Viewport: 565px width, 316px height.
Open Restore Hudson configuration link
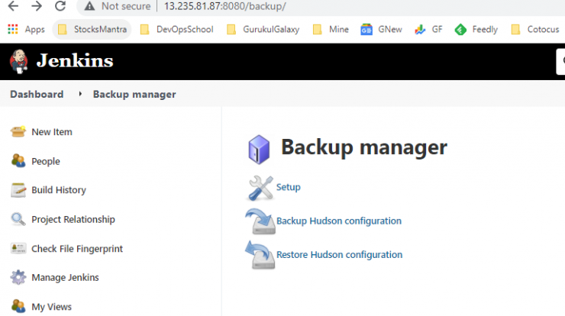click(x=340, y=255)
